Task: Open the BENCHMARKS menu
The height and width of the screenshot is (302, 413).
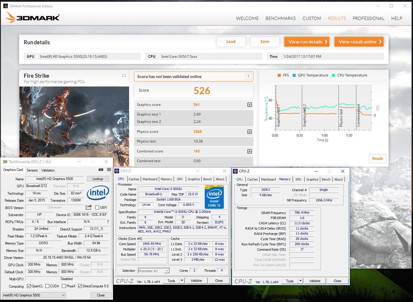Action: 280,18
